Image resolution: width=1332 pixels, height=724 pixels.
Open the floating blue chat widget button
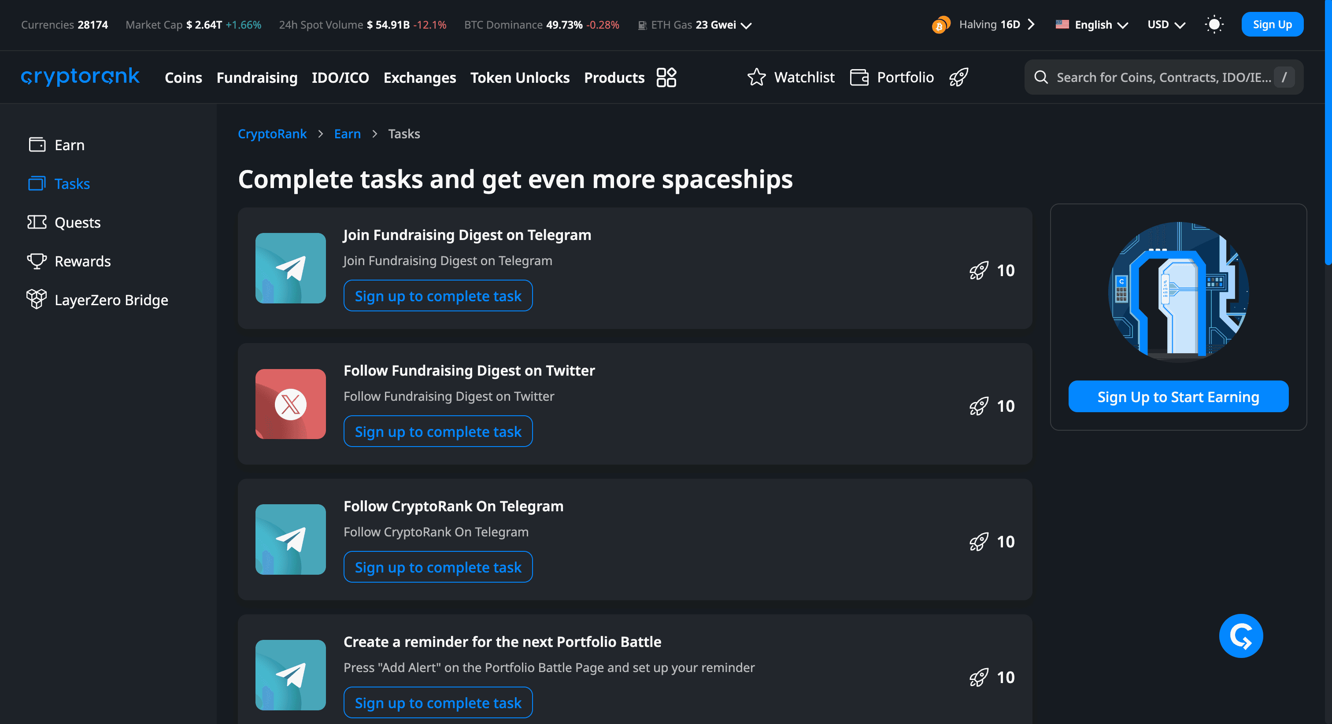tap(1241, 635)
